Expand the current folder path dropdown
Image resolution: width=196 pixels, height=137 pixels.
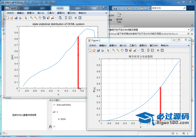pos(189,30)
